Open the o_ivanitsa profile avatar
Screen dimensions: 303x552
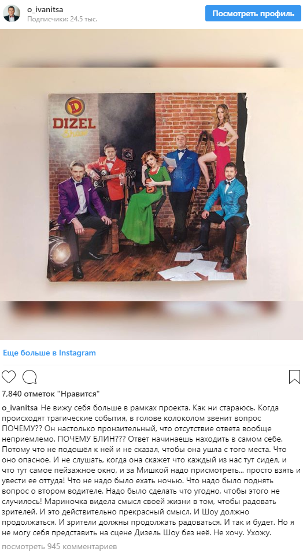coord(12,14)
